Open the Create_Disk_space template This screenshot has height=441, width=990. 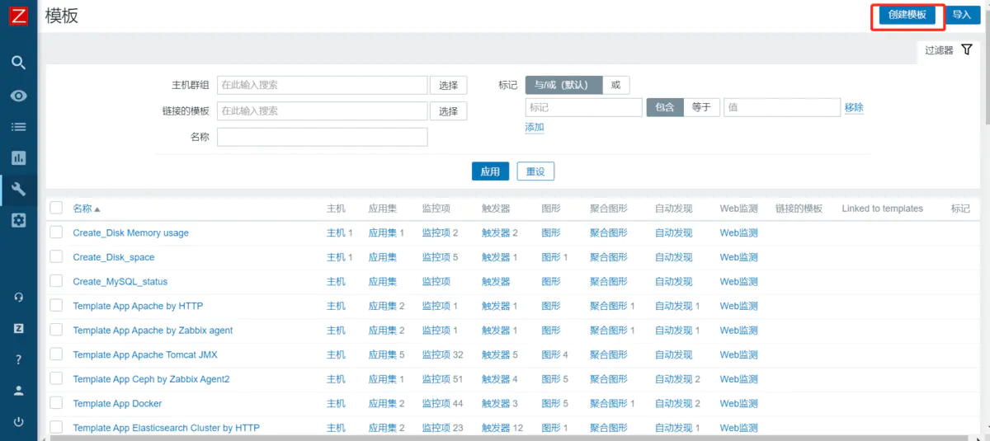click(x=114, y=257)
